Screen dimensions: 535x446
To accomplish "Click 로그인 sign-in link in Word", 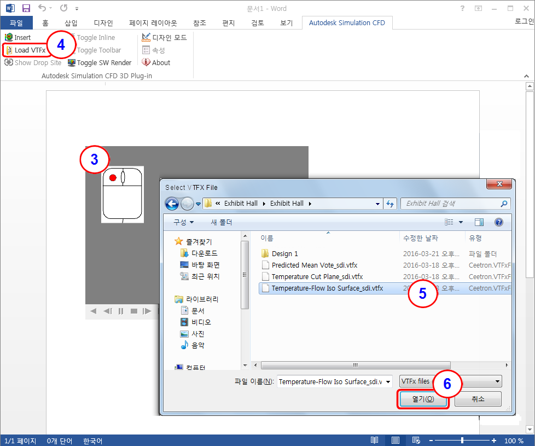I will 524,21.
